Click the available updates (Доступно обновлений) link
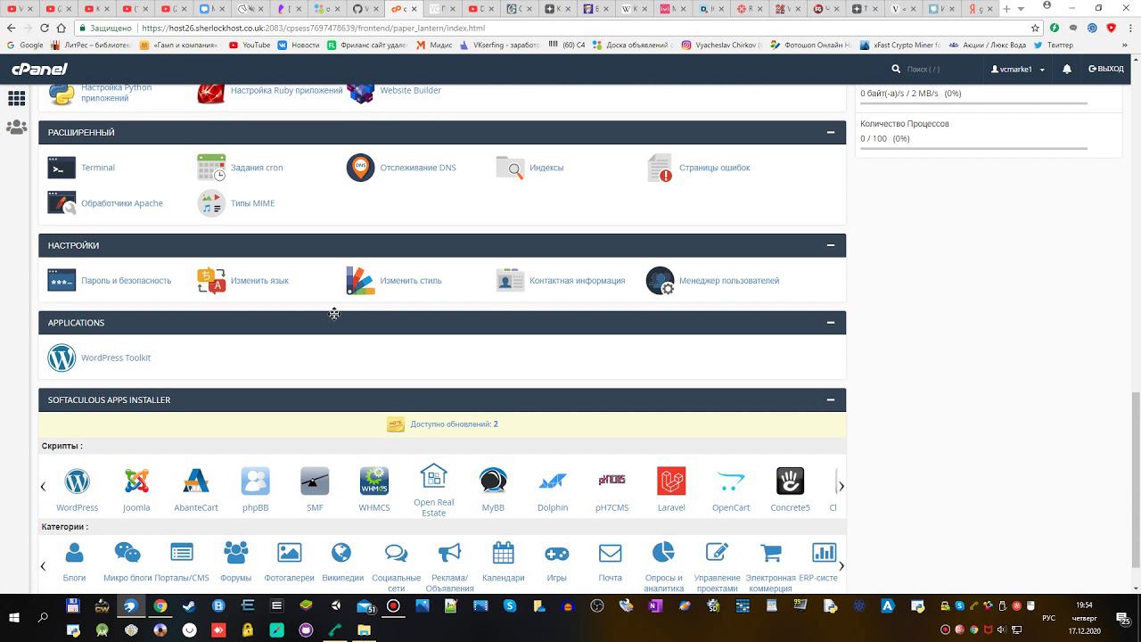This screenshot has width=1141, height=642. coord(454,424)
